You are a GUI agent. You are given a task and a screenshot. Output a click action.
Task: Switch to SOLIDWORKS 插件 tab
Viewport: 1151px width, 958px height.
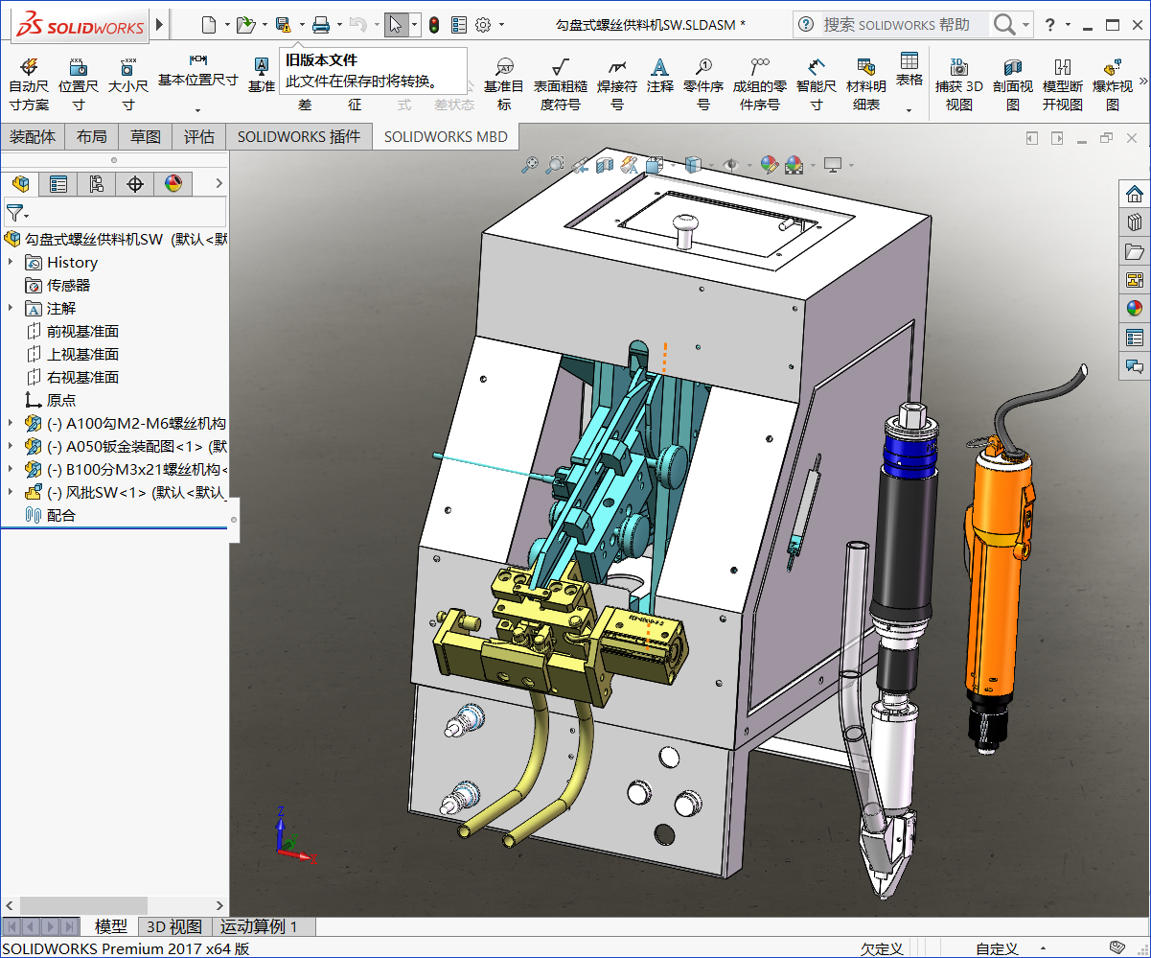(299, 136)
